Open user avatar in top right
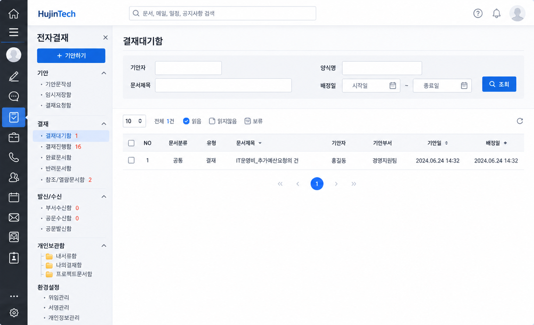The width and height of the screenshot is (534, 325). point(517,13)
